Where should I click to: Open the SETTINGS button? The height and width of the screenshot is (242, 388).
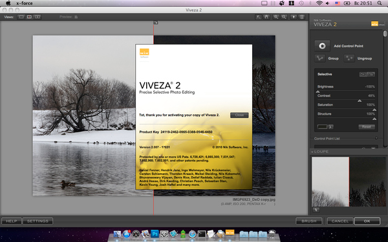pyautogui.click(x=38, y=221)
